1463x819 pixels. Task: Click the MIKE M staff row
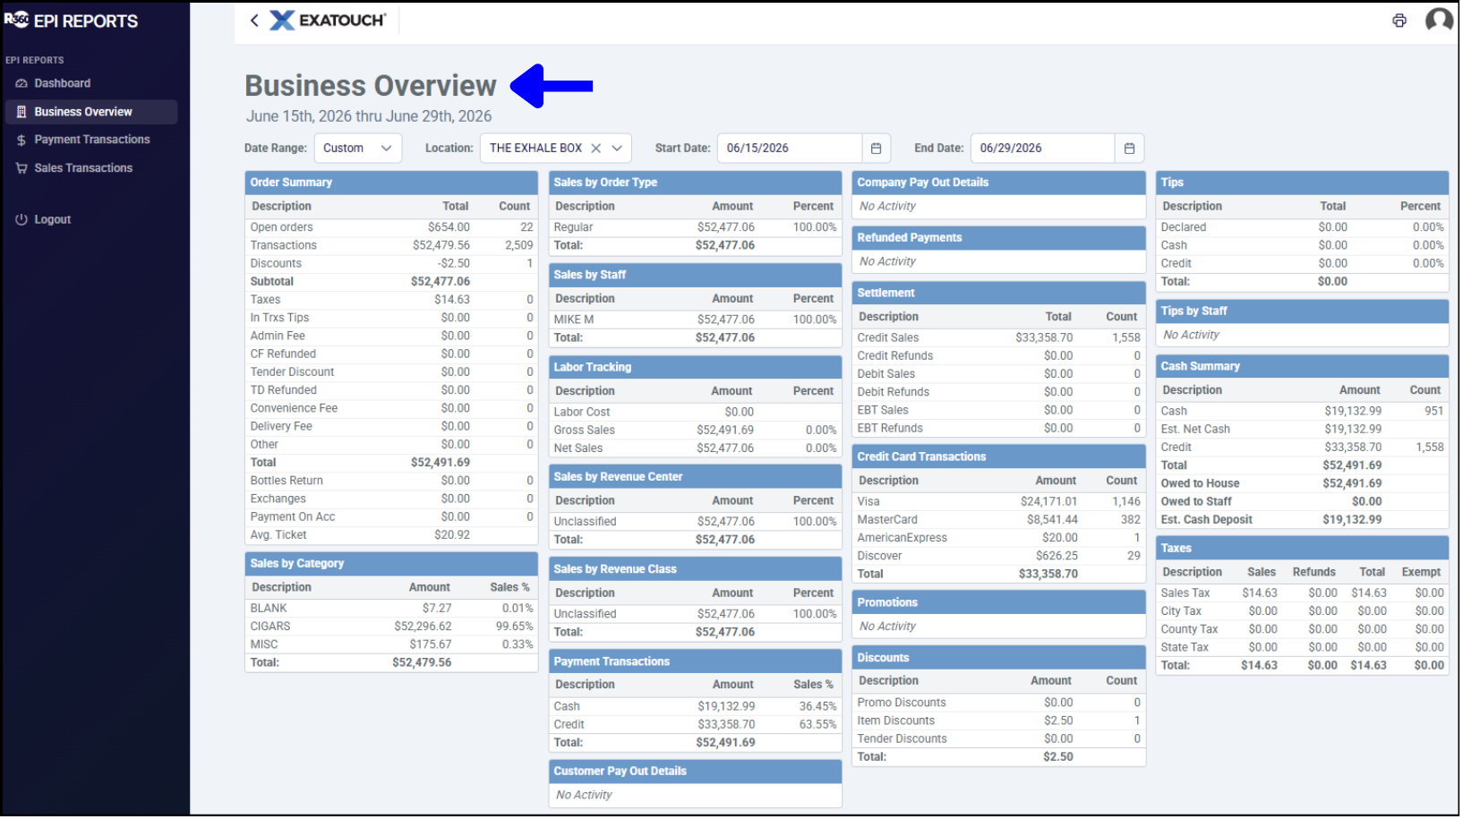tap(695, 320)
